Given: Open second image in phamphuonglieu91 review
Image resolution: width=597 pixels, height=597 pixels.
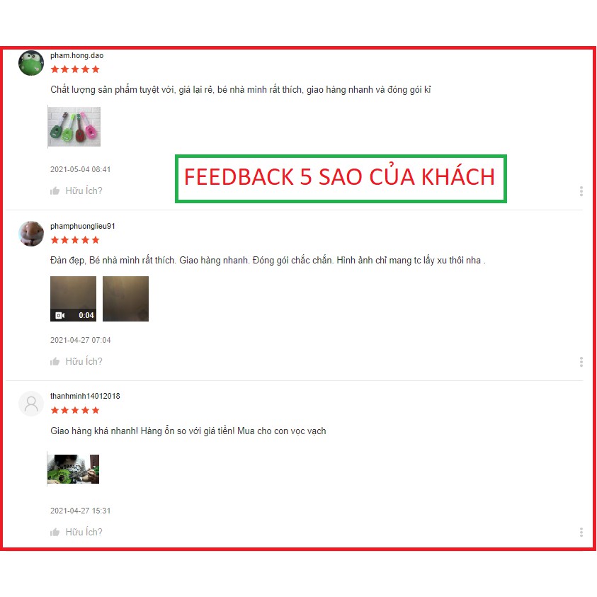Looking at the screenshot, I should (x=125, y=299).
